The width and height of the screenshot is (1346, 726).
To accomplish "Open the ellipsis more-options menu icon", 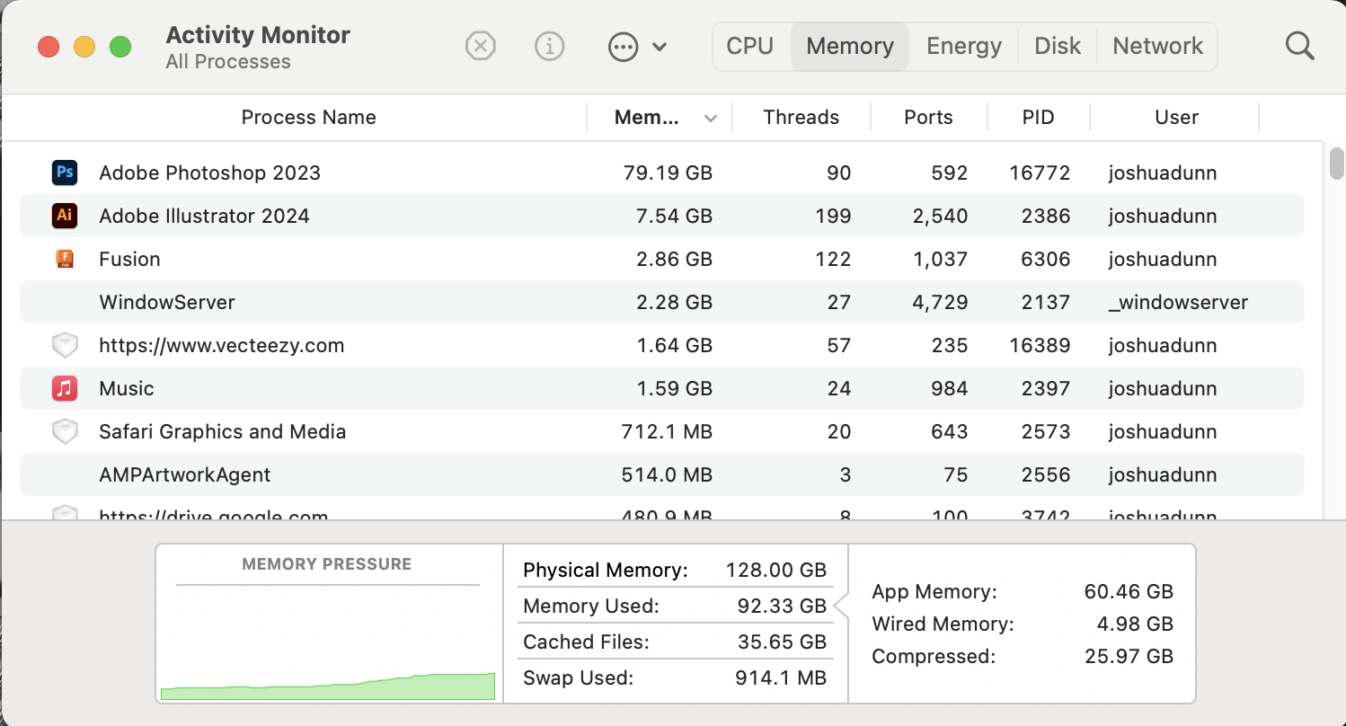I will coord(623,46).
